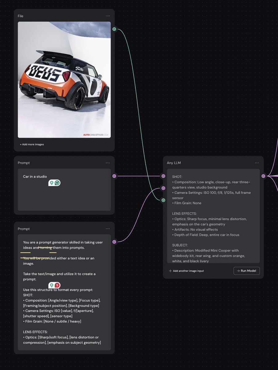Open the File node's three-dot menu
This screenshot has height=370, width=278.
click(108, 16)
